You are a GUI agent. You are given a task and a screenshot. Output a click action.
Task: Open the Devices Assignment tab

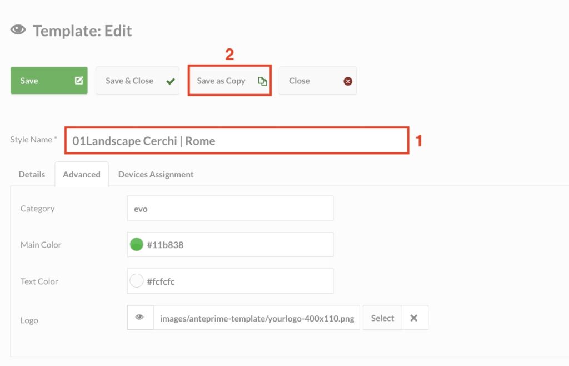[156, 174]
